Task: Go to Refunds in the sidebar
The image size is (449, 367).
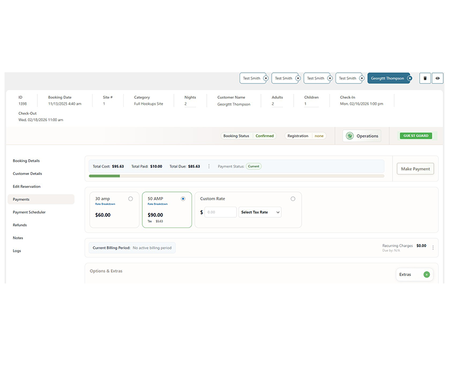Action: tap(20, 225)
